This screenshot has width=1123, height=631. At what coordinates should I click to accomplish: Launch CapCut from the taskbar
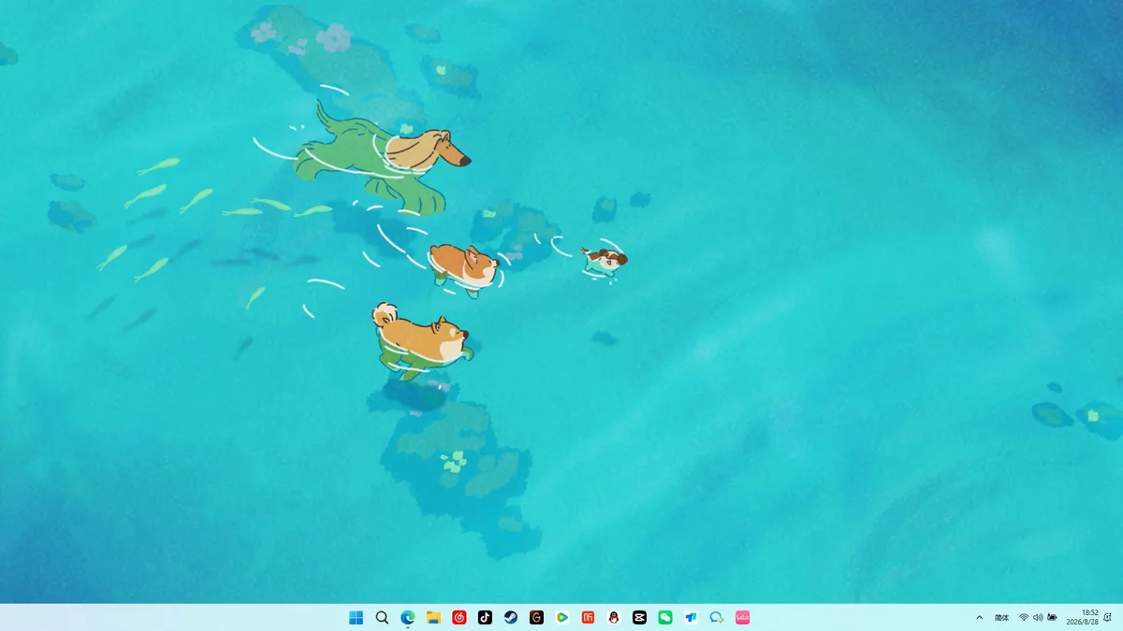(639, 617)
